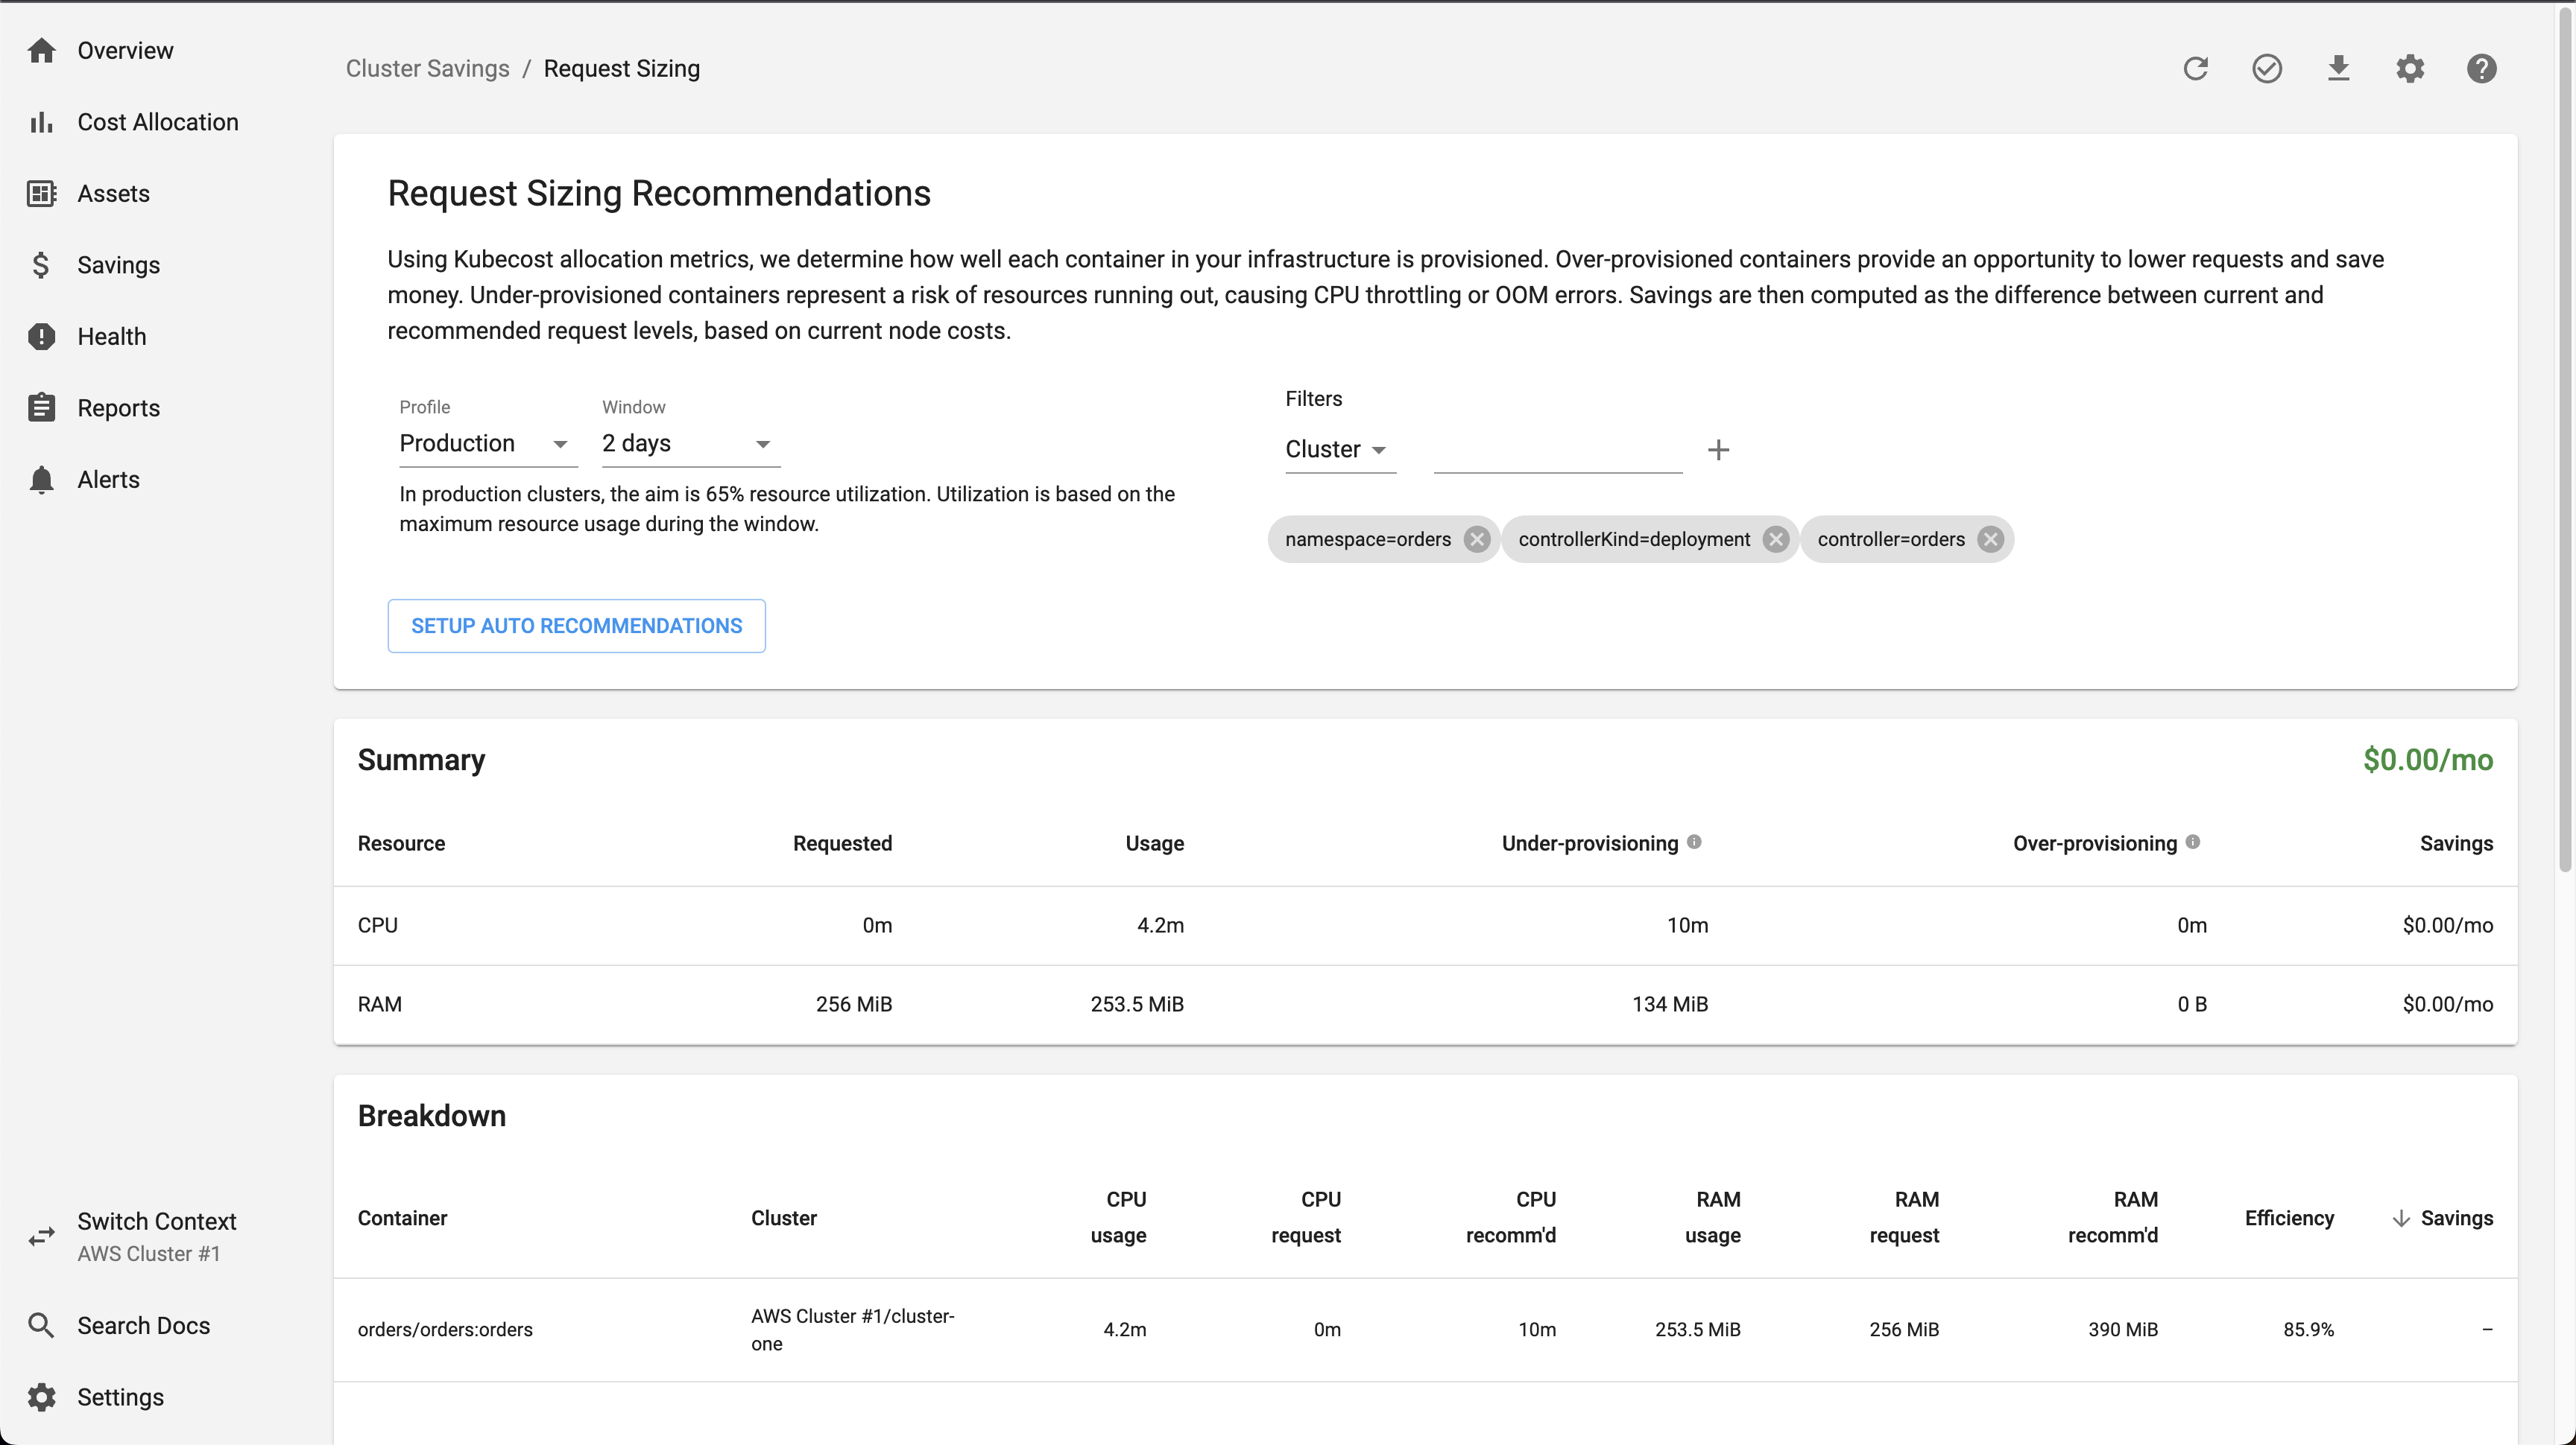Open the Savings sidebar item
Viewport: 2576px width, 1445px height.
(x=118, y=265)
